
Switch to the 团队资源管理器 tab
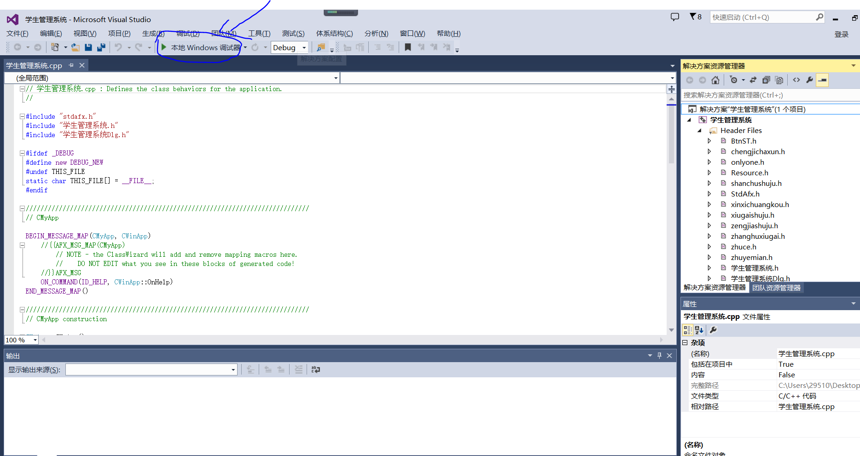pyautogui.click(x=777, y=288)
